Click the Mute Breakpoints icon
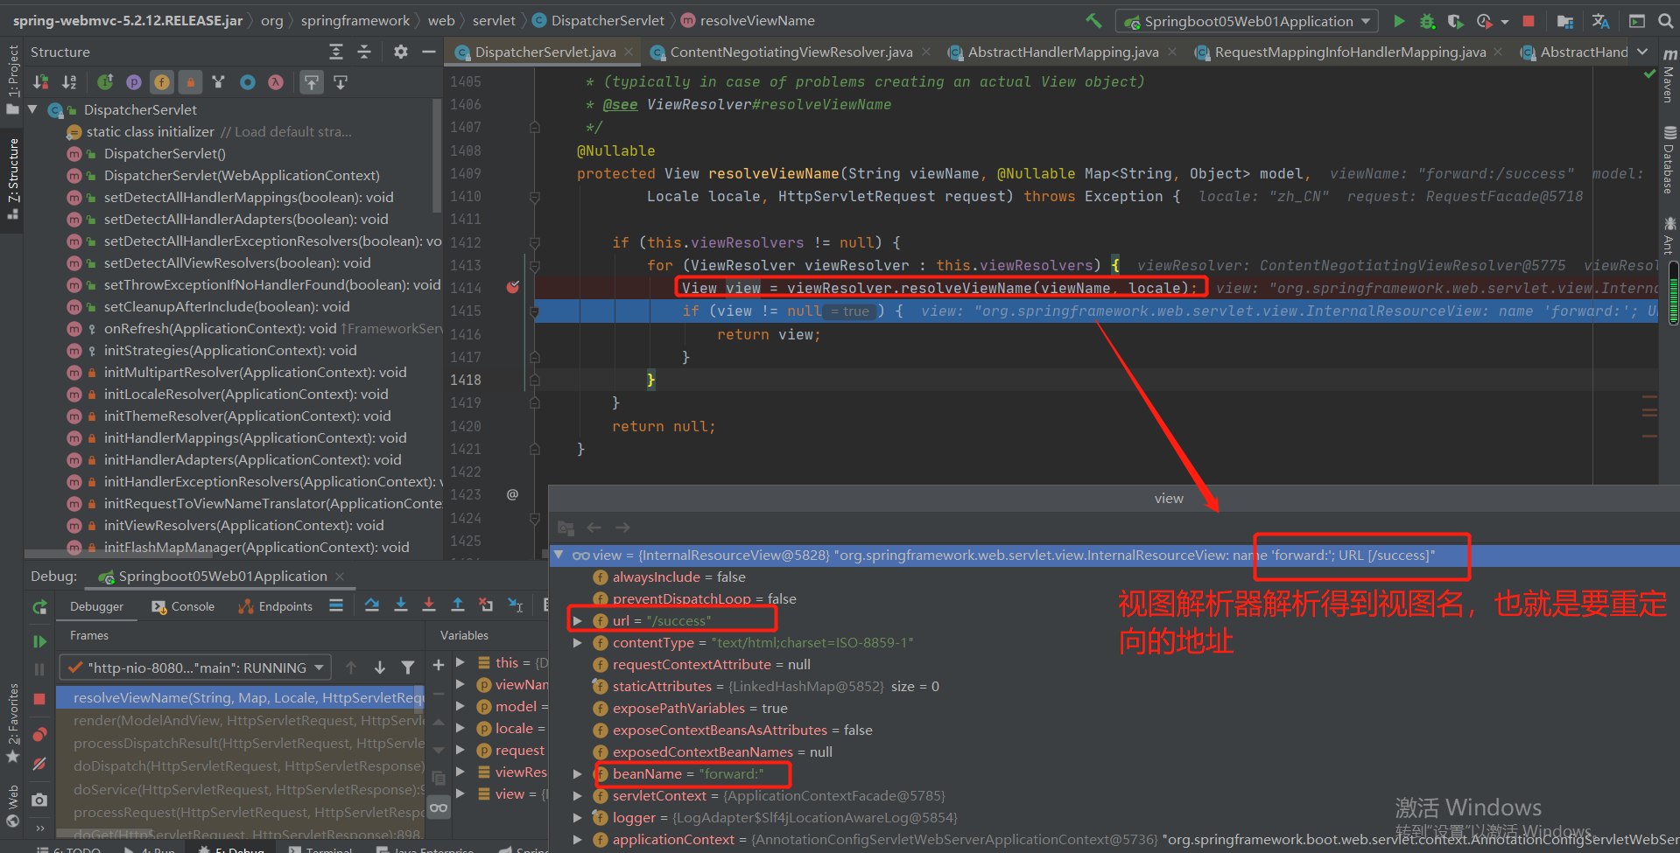The image size is (1680, 853). tap(39, 764)
